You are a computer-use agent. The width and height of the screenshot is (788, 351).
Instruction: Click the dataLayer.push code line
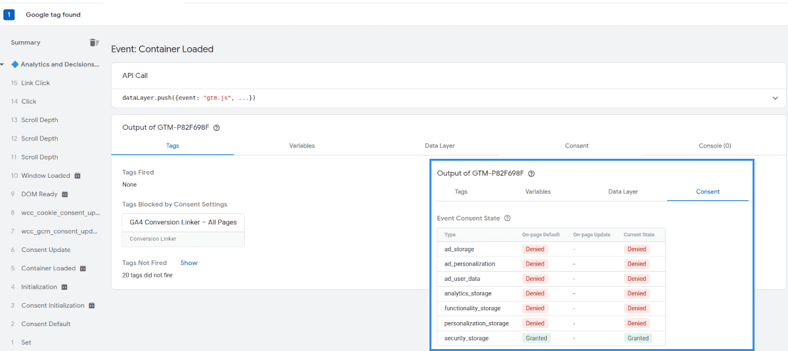(189, 98)
